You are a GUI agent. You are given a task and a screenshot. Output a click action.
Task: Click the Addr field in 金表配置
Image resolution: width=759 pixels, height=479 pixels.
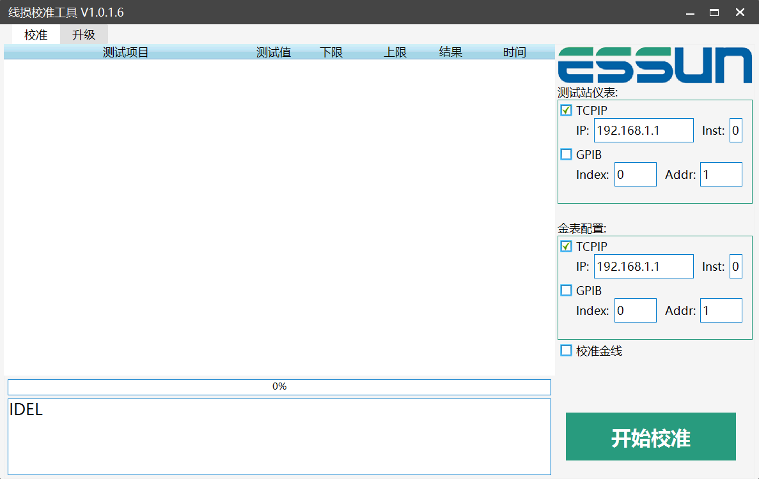[x=721, y=310]
